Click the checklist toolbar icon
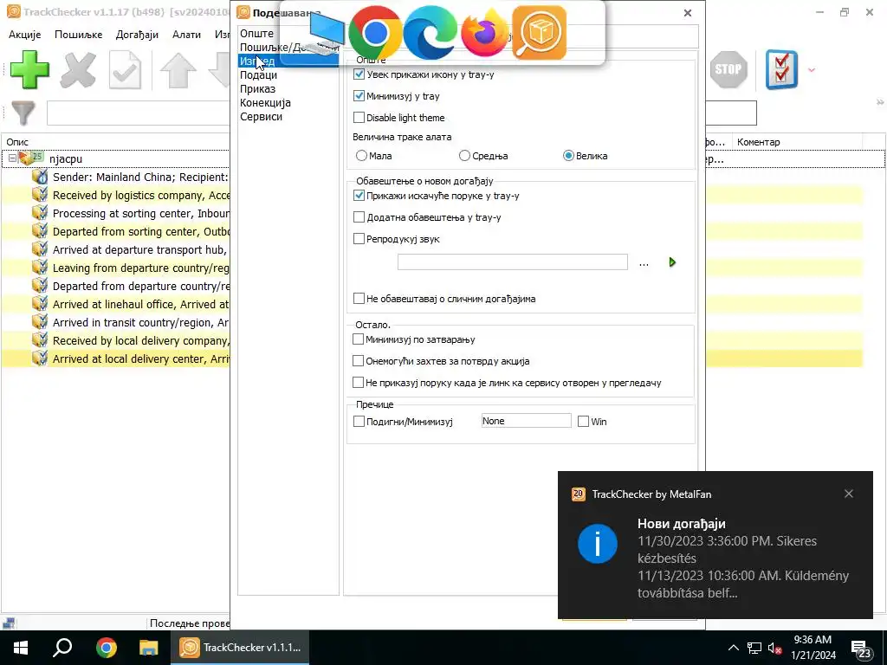 point(781,69)
